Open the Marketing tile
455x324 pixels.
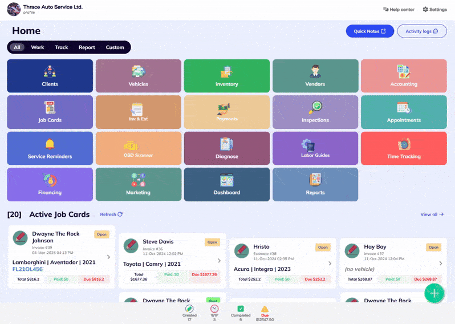coord(139,184)
